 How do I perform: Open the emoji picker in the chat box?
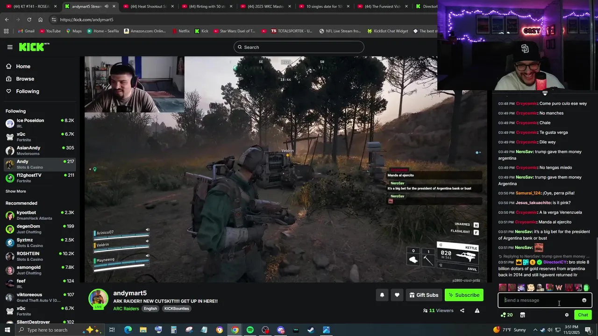coord(584,300)
